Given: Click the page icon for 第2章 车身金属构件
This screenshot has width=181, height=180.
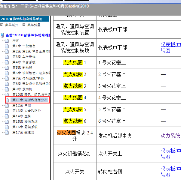Looking at the screenshot, I should (x=7, y=52).
